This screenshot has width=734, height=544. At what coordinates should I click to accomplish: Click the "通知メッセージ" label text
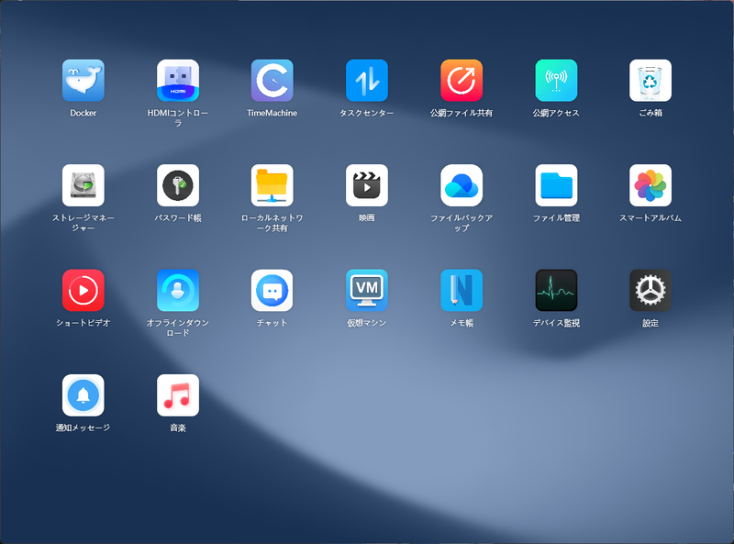pyautogui.click(x=83, y=427)
